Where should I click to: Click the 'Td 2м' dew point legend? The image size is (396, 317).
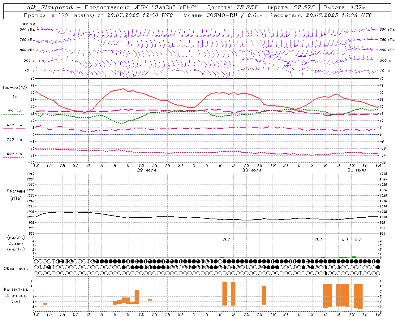click(x=15, y=111)
